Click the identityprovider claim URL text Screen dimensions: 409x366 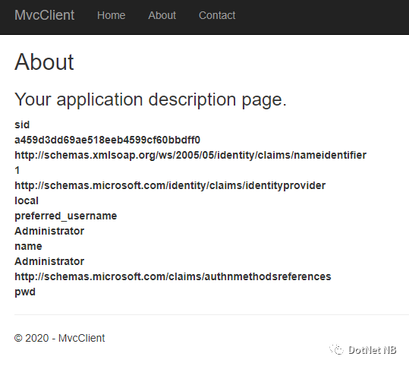170,185
